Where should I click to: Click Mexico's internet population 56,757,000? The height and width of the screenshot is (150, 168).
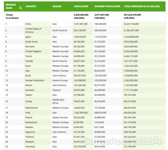[100, 85]
